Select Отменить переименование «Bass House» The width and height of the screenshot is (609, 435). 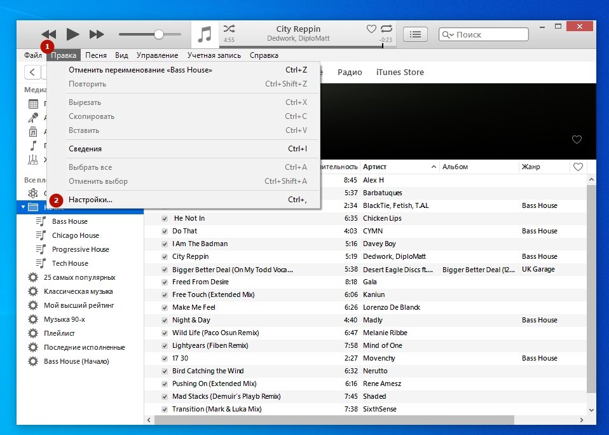point(183,70)
